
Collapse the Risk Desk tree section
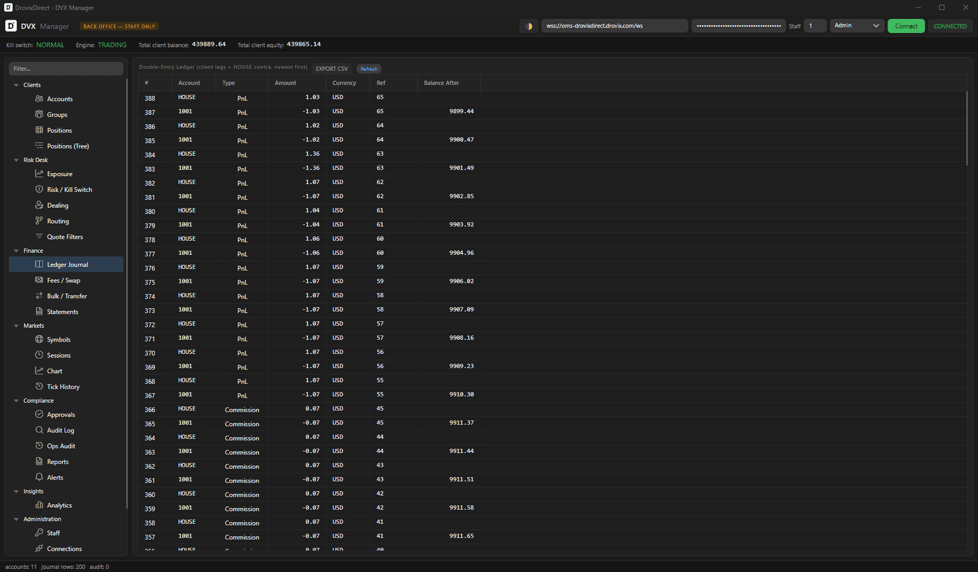point(17,160)
